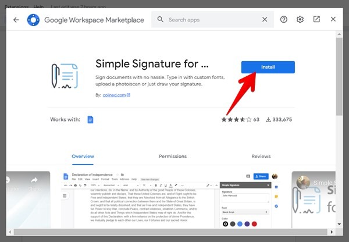Clear the search field with the X
Image resolution: width=349 pixels, height=242 pixels.
265,20
